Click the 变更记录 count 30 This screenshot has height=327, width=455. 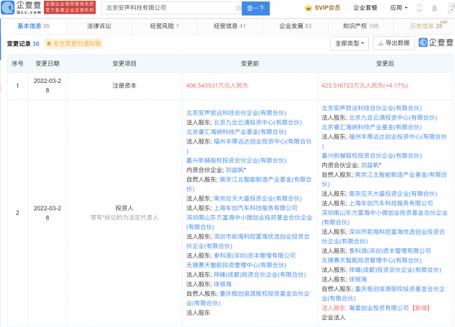tap(35, 44)
